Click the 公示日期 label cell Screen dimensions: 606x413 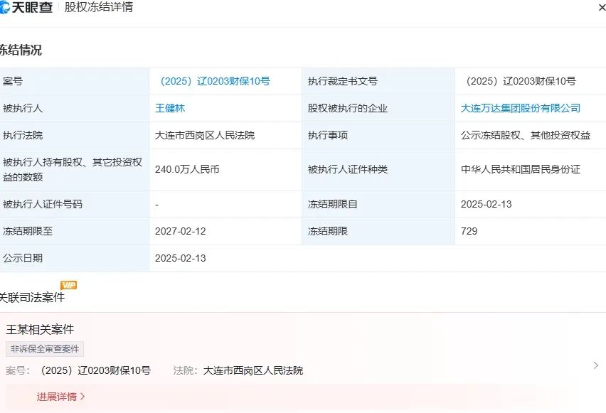pos(74,259)
